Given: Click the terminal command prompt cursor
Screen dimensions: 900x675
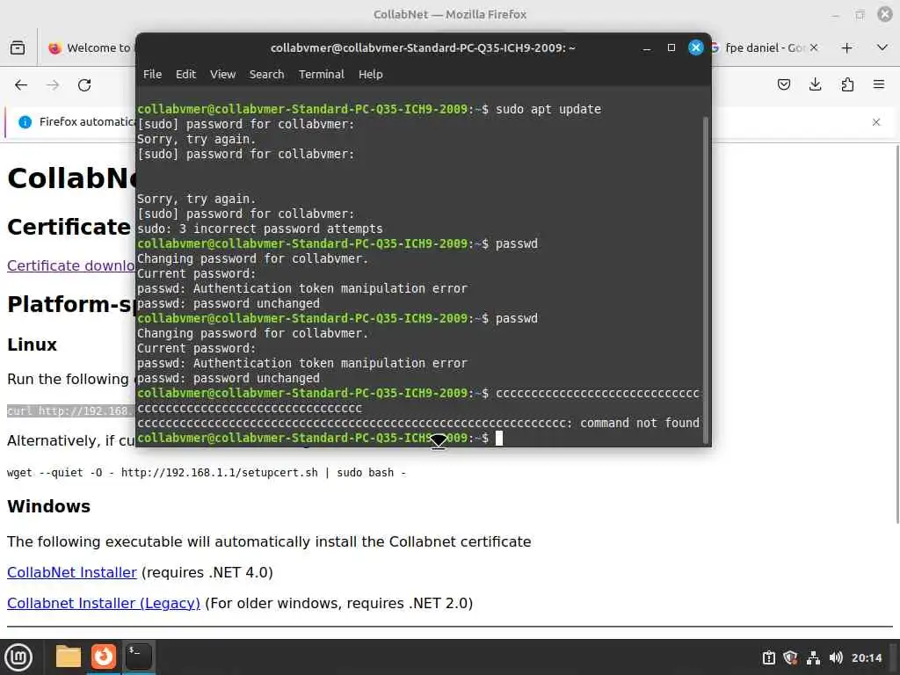Looking at the screenshot, I should tap(499, 438).
